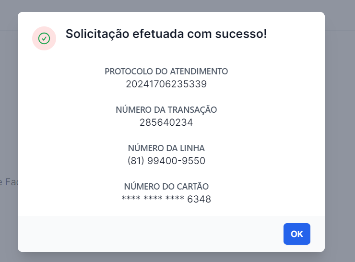Screen dimensions: 355x262
Task: Click the word "Solicitação" in the heading
Action: (x=97, y=34)
